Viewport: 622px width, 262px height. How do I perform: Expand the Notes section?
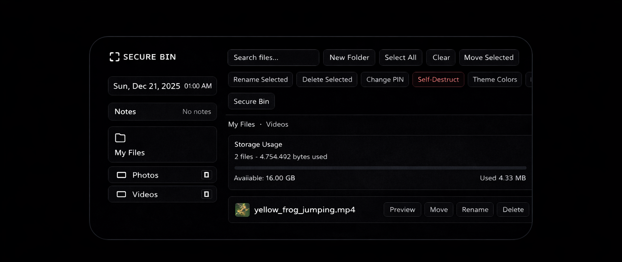(x=162, y=111)
